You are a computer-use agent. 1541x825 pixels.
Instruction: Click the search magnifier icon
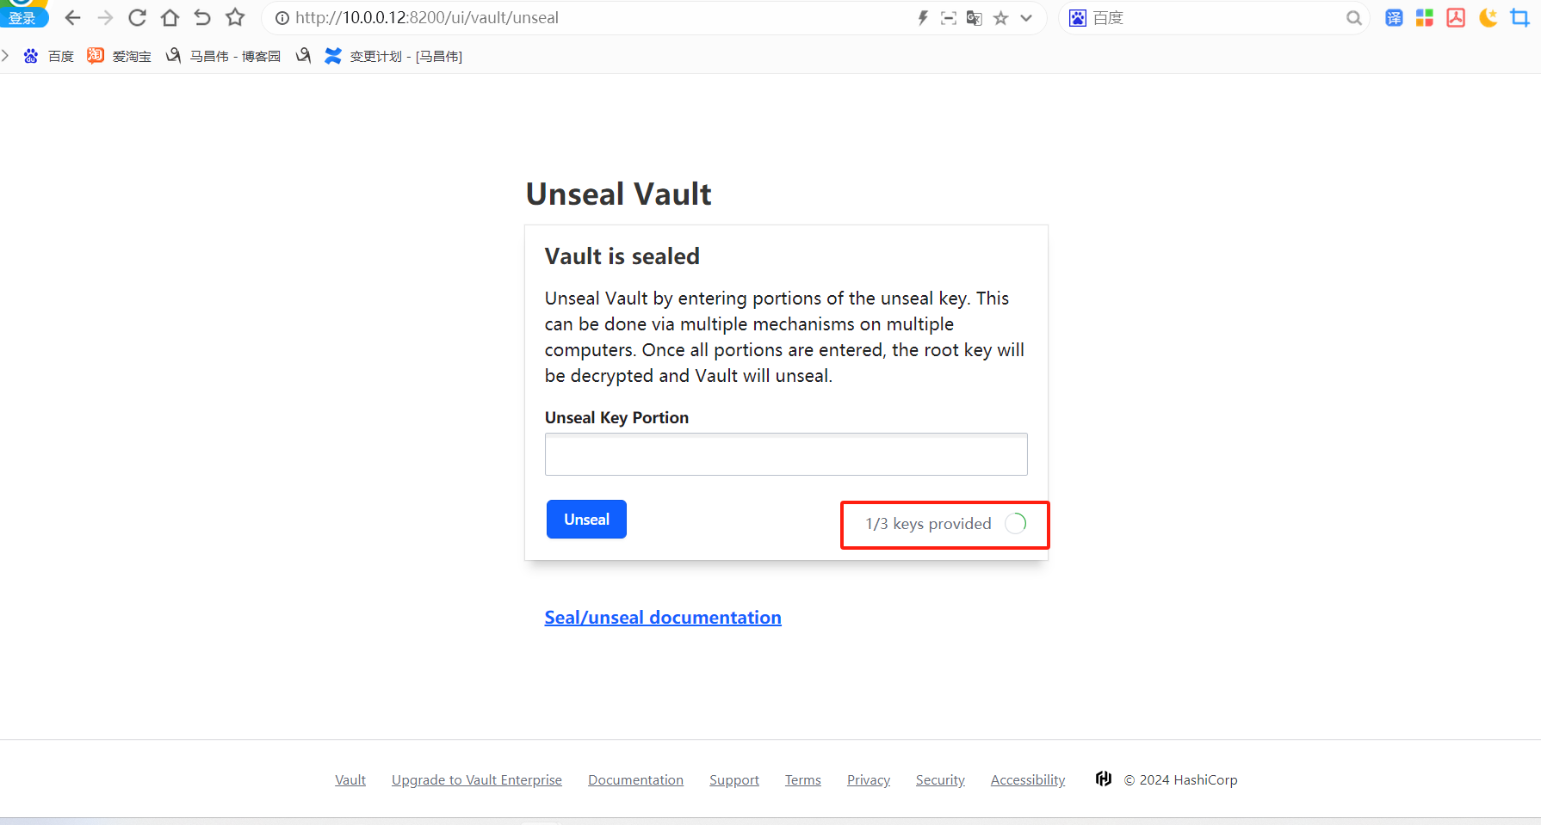click(1353, 18)
